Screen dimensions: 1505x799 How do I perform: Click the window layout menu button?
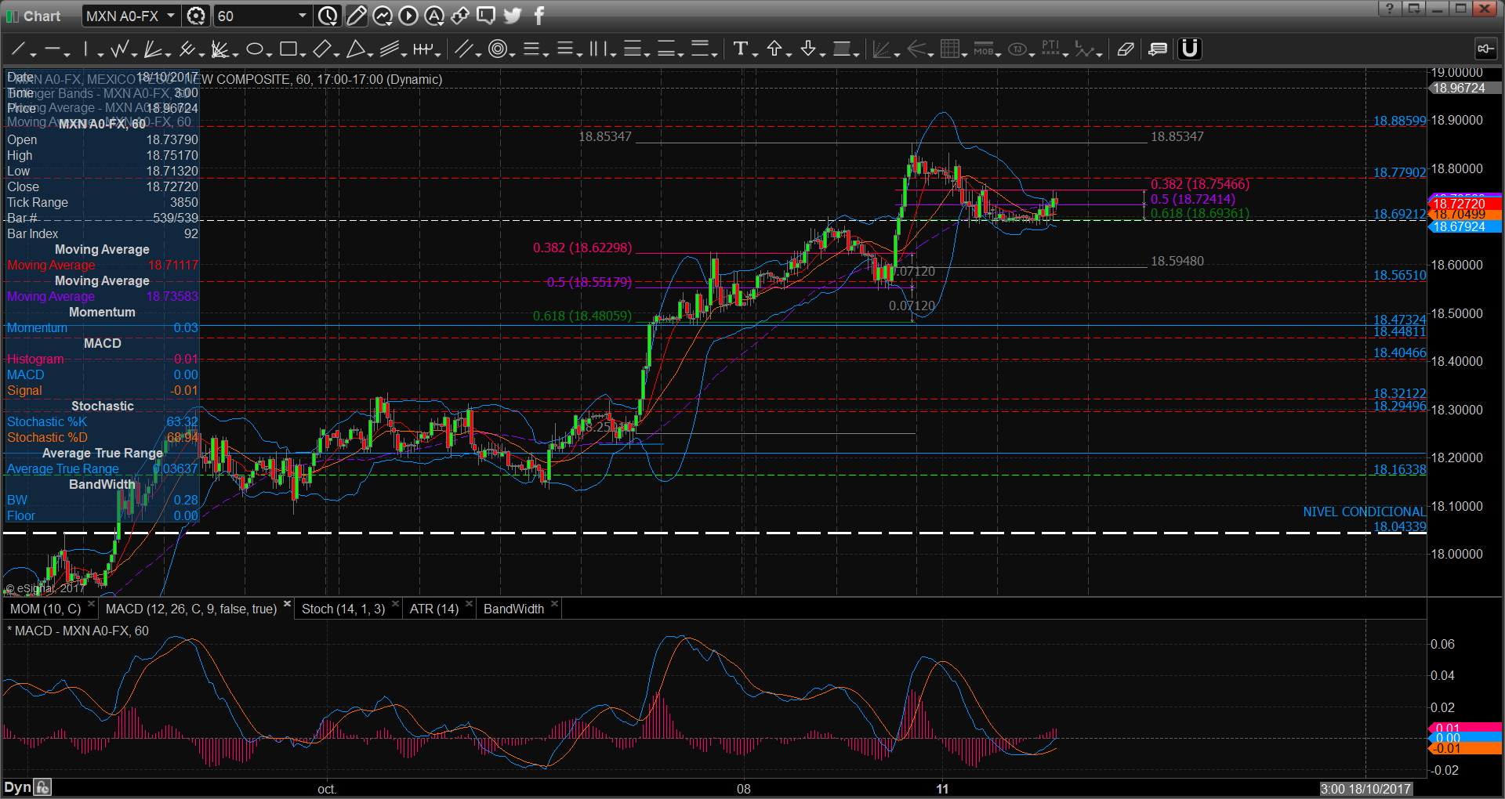(x=1413, y=9)
